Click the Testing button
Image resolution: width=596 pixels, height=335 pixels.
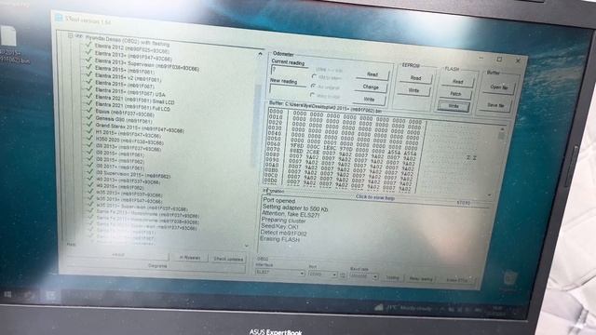392,278
